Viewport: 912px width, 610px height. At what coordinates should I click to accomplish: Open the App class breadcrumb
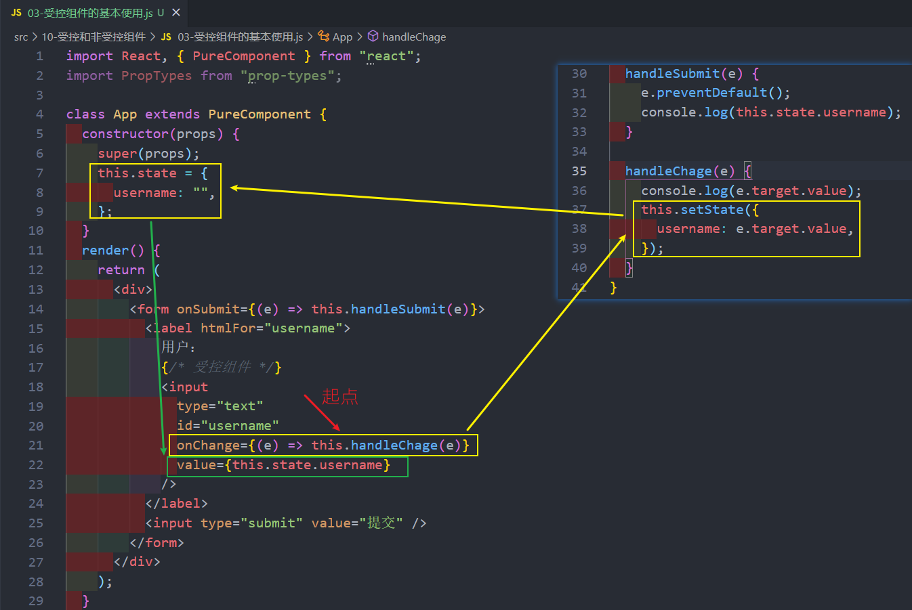point(342,37)
